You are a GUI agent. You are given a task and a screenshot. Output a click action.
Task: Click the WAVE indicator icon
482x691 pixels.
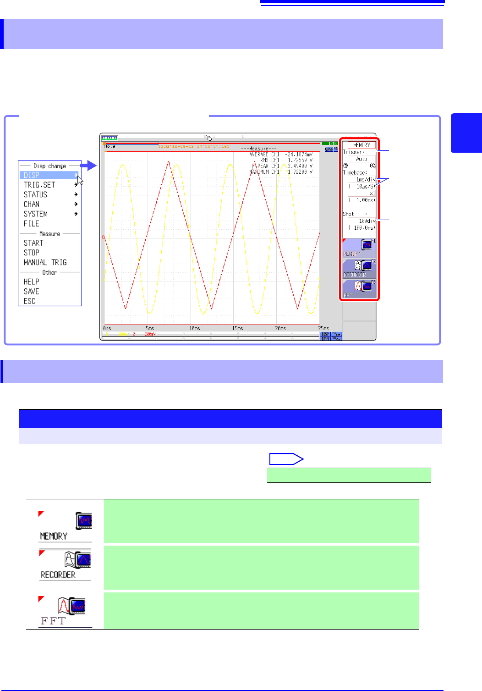pyautogui.click(x=329, y=149)
